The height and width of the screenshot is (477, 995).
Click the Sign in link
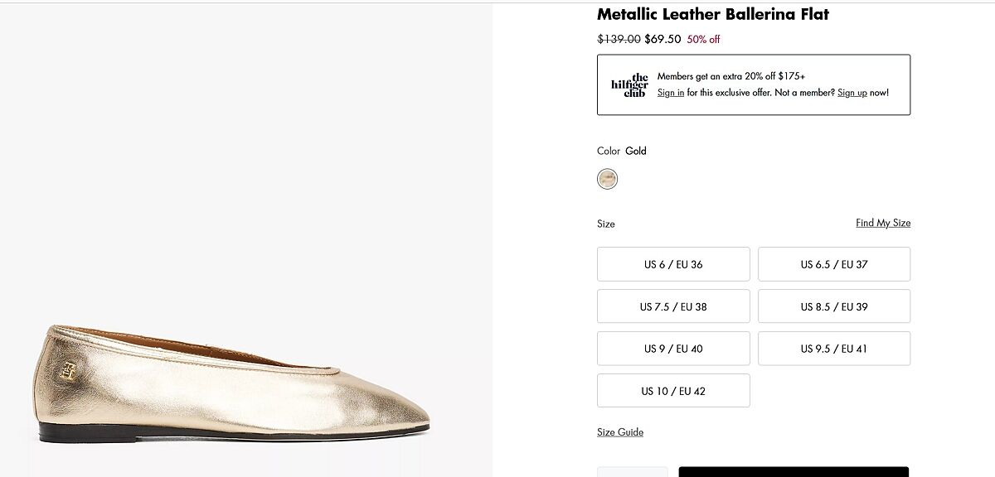point(671,93)
